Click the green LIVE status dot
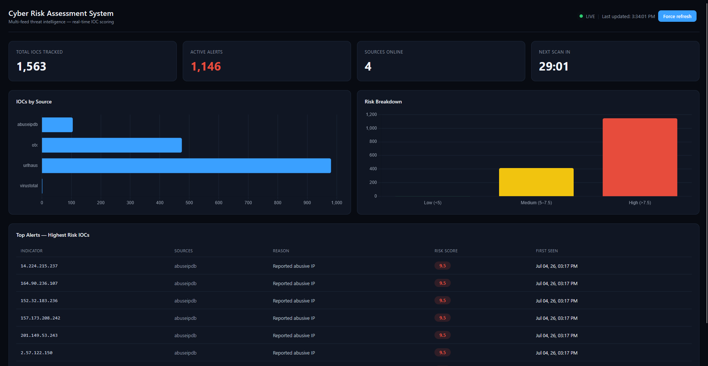Image resolution: width=708 pixels, height=366 pixels. (581, 16)
